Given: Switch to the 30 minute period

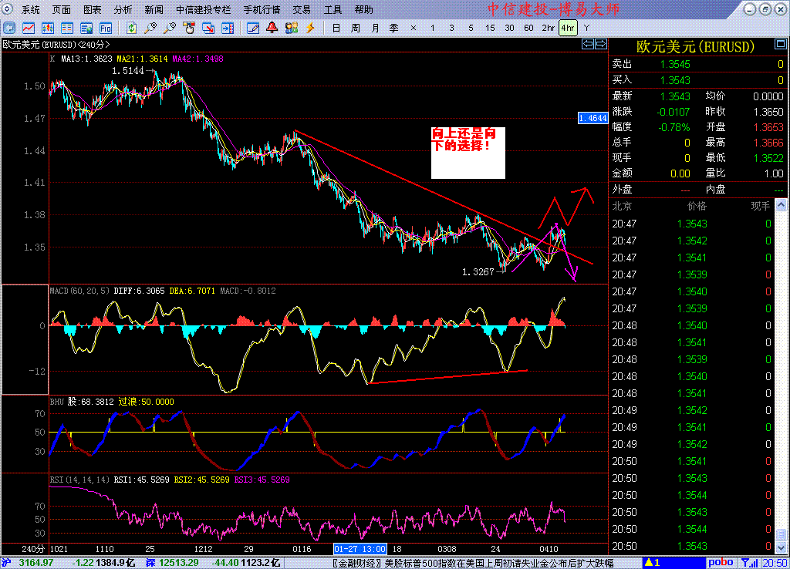Looking at the screenshot, I should [x=509, y=29].
